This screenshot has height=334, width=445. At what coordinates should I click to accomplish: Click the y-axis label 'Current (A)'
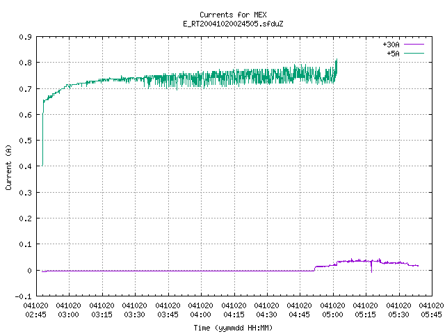[x=8, y=167]
